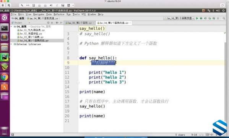
Task: Click the profile run icon
Action: click(210, 18)
